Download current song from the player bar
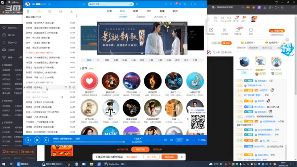Viewport: 297px width, 167px height. [x=154, y=140]
